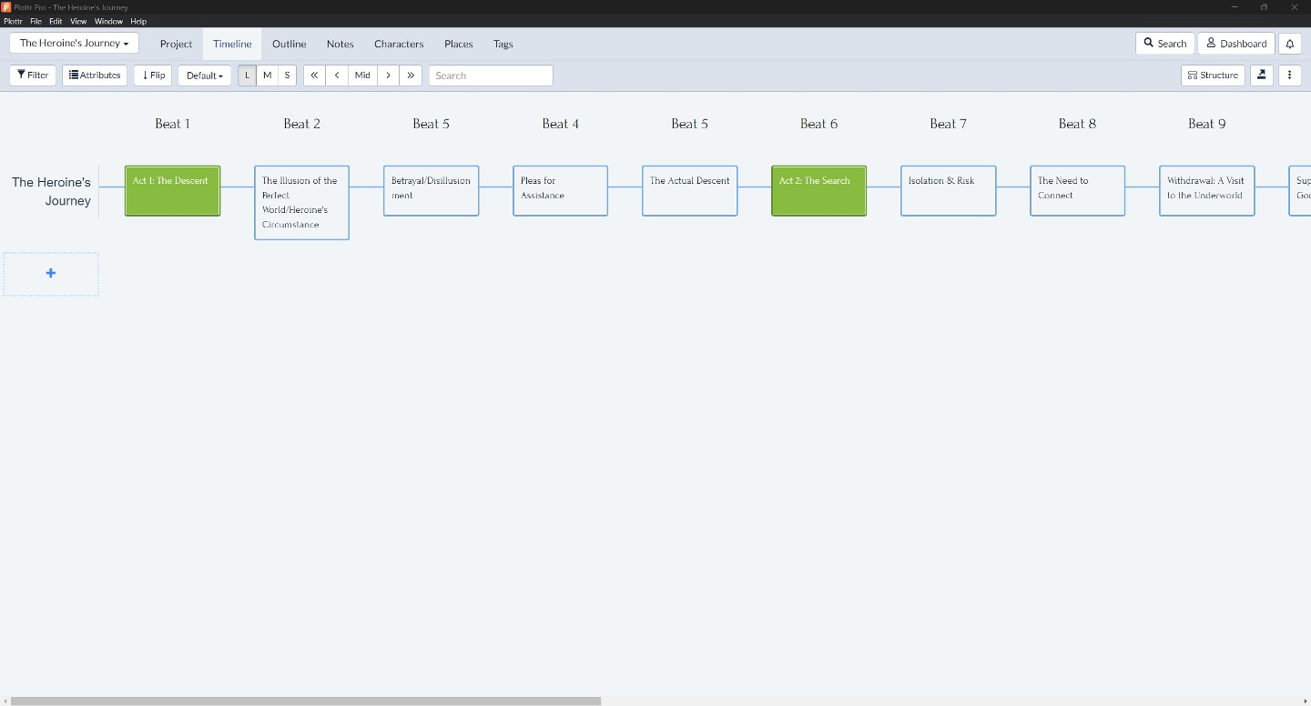1311x706 pixels.
Task: Click the Search button at top right
Action: (x=1164, y=44)
